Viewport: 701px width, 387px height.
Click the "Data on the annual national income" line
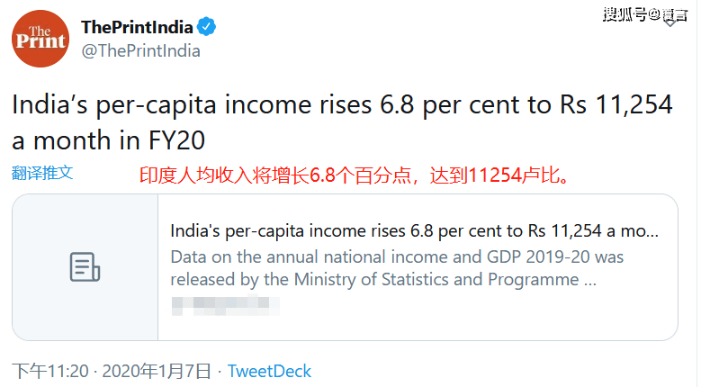[396, 257]
